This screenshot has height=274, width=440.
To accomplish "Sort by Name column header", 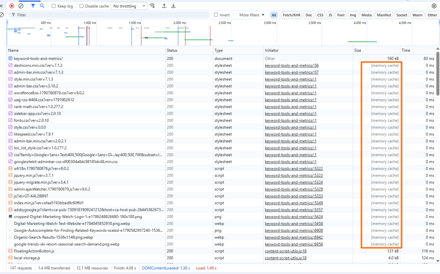I will 86,50.
